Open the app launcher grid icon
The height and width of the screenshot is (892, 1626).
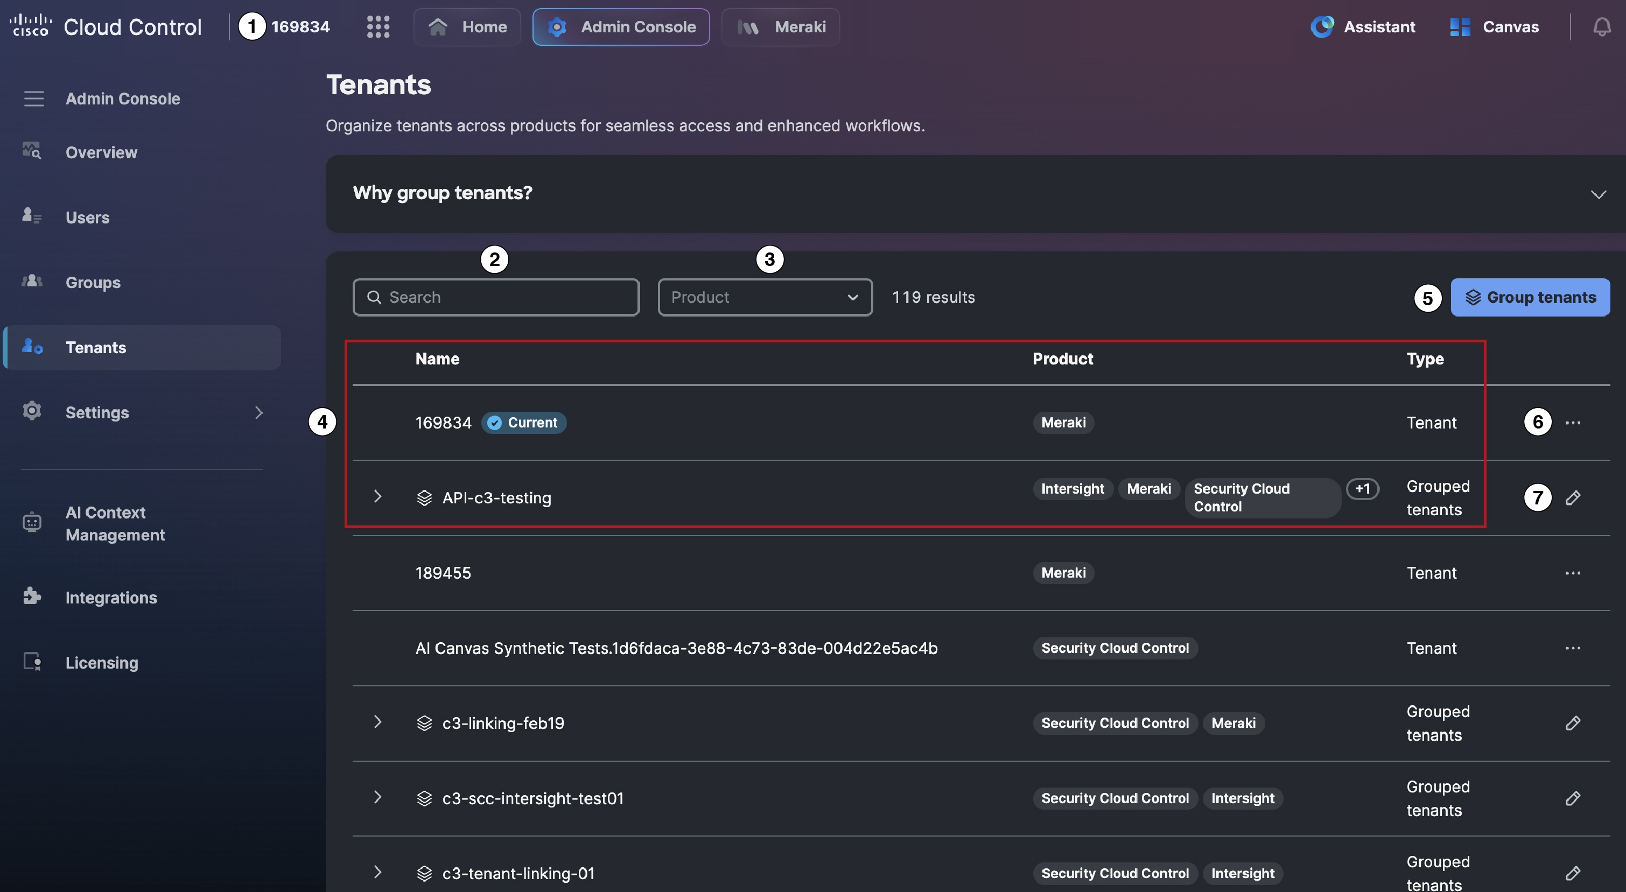(378, 26)
